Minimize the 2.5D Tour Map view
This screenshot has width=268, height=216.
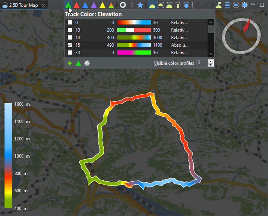(253, 4)
